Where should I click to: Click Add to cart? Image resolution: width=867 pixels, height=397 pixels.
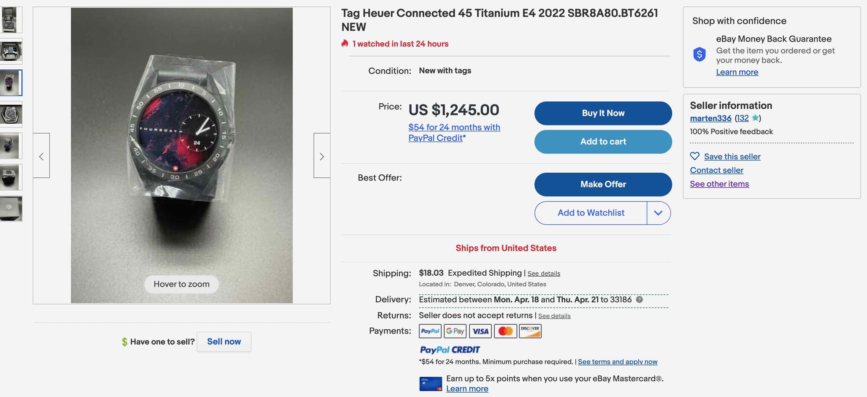[603, 142]
